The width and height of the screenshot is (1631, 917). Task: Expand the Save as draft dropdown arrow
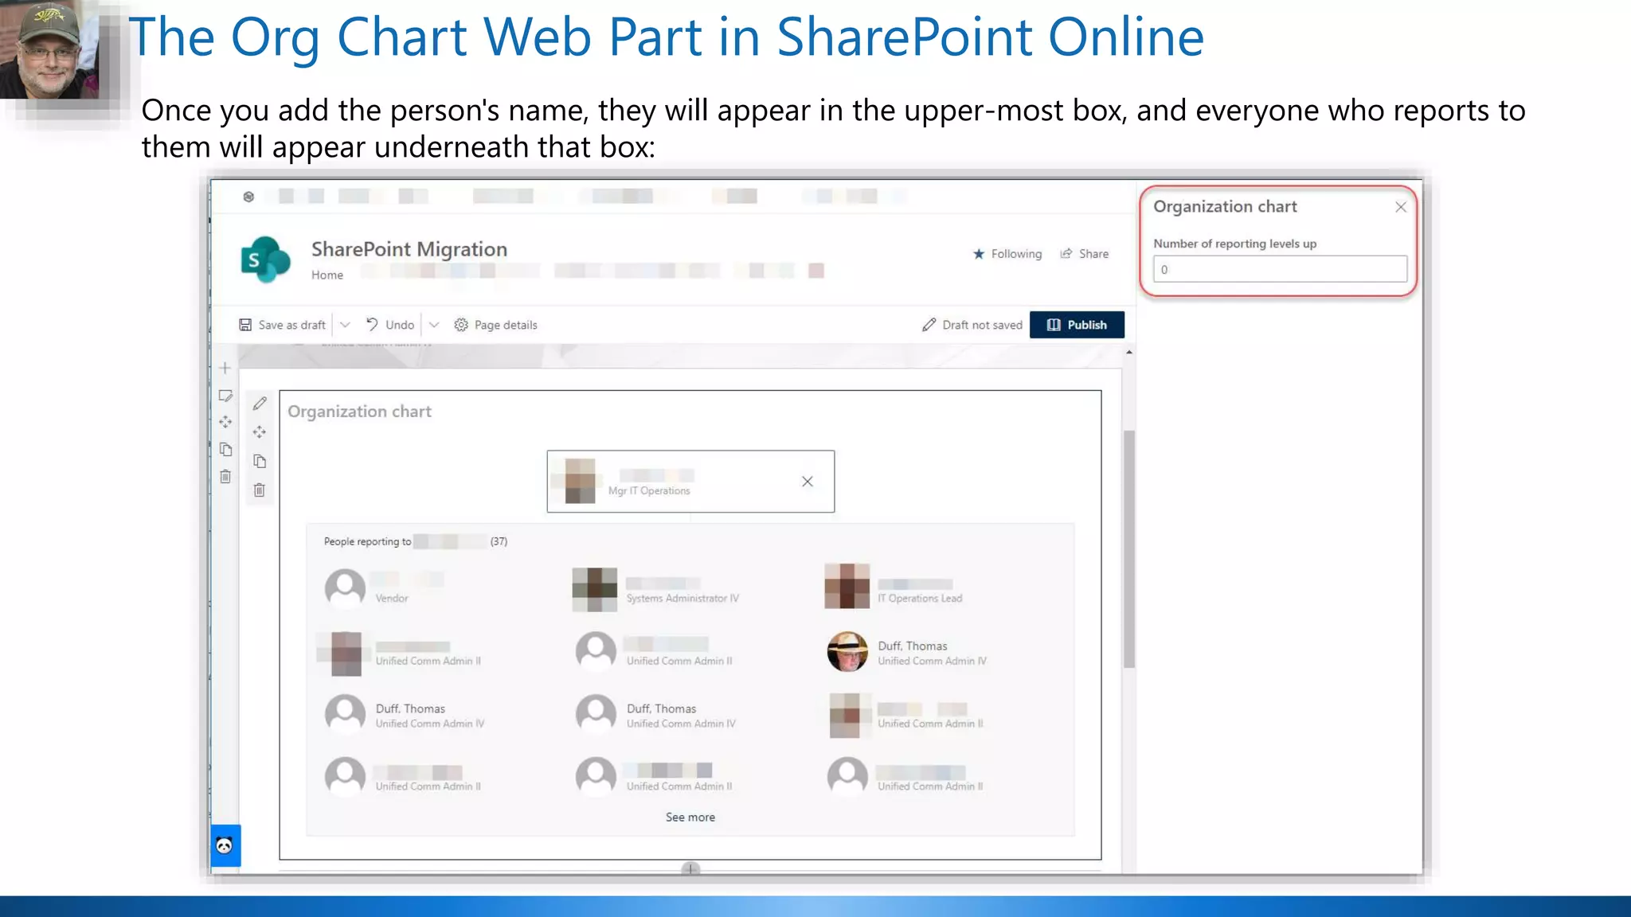tap(345, 325)
